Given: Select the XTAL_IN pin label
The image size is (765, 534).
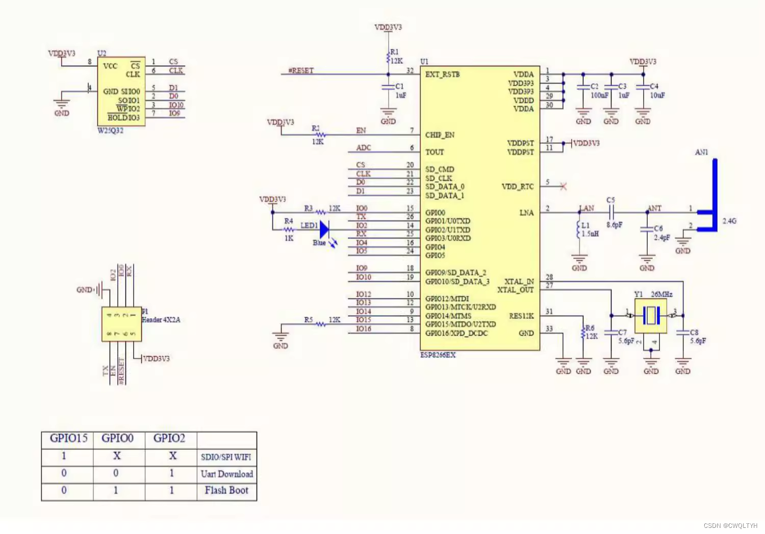Looking at the screenshot, I should (519, 282).
